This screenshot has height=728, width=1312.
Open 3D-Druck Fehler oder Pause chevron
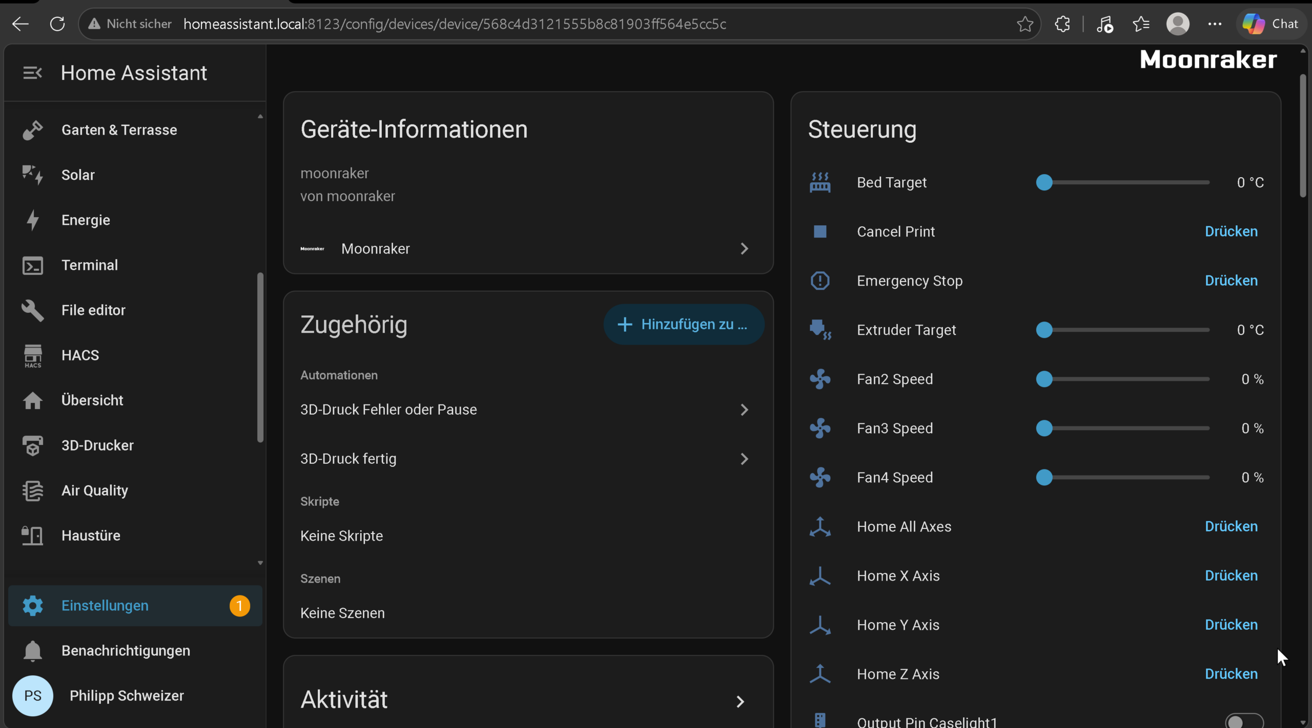[745, 410]
